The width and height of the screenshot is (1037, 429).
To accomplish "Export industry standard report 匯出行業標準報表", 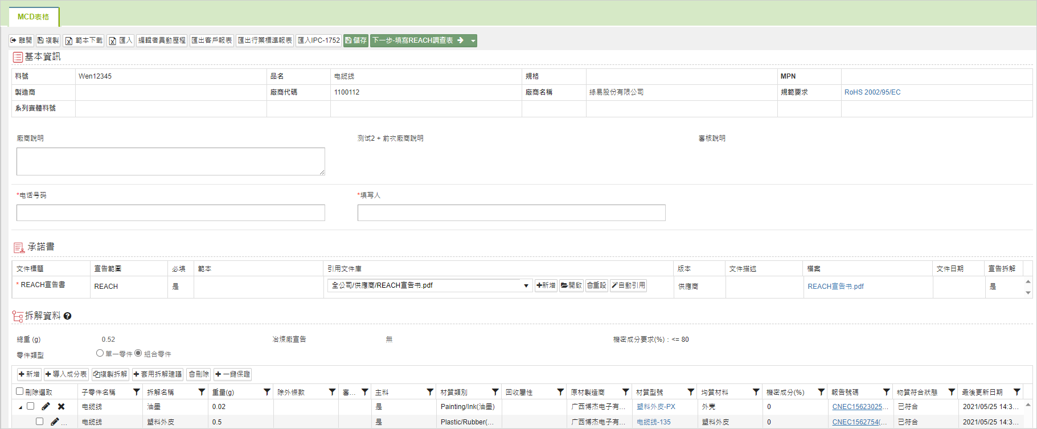I will [265, 40].
